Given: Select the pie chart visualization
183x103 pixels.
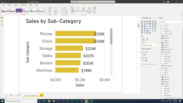Looking at the screenshot, I should pyautogui.click(x=150, y=26).
